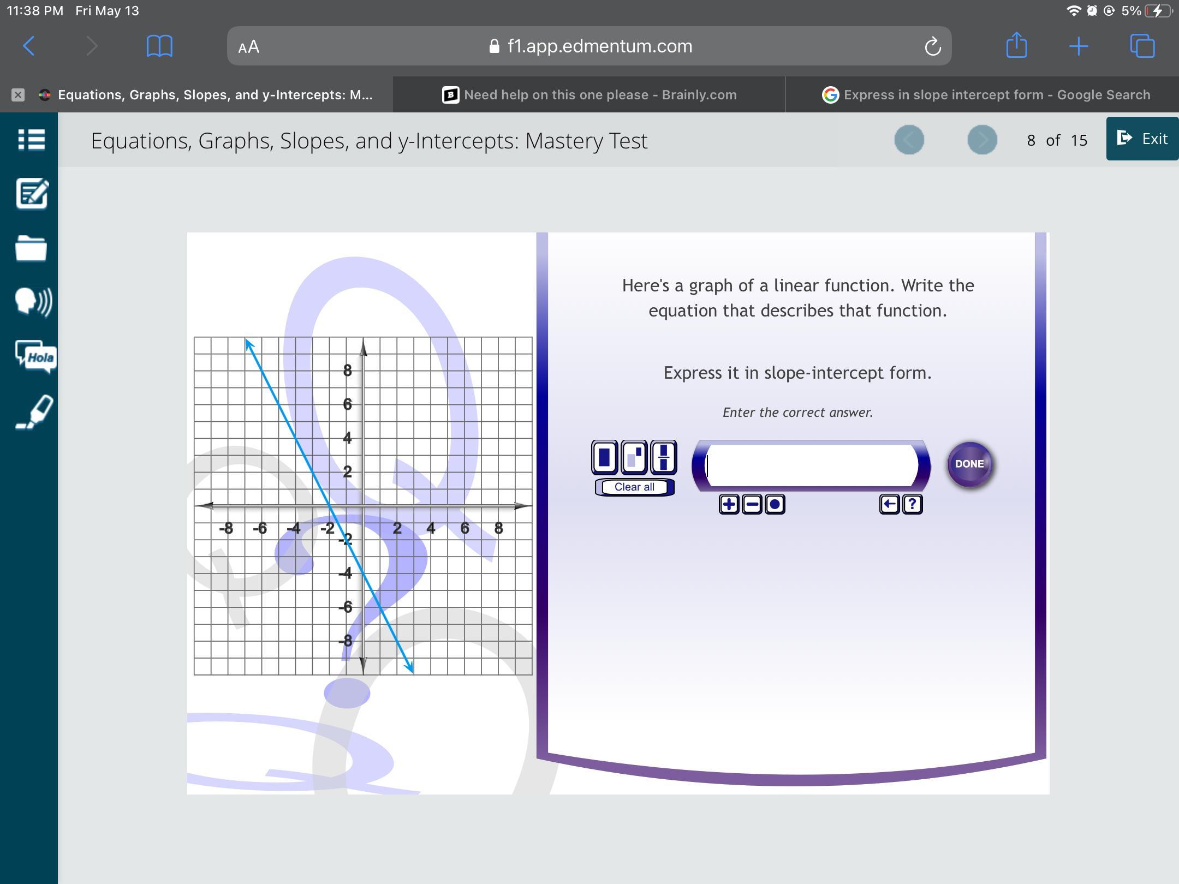
Task: Select the highlighter tool
Action: 34,412
